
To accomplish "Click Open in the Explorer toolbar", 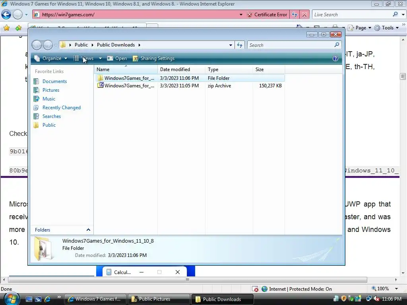I will 117,58.
